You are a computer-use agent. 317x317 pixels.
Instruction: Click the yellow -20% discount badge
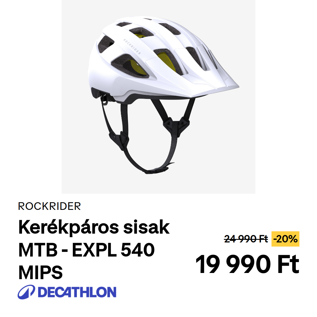click(285, 239)
